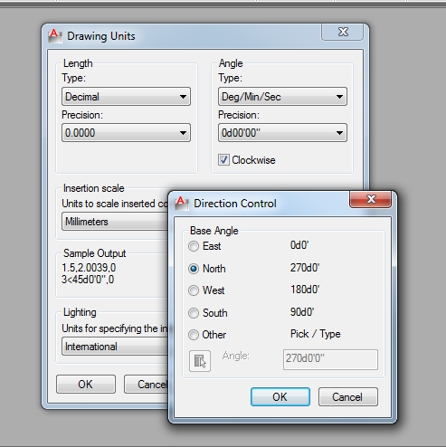Image resolution: width=446 pixels, height=447 pixels.
Task: Select the East base angle option
Action: (x=194, y=246)
